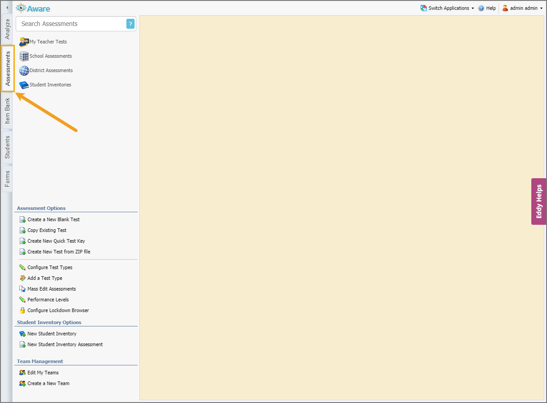Open the Switch Applications dropdown arrow
This screenshot has width=547, height=403.
tap(473, 9)
